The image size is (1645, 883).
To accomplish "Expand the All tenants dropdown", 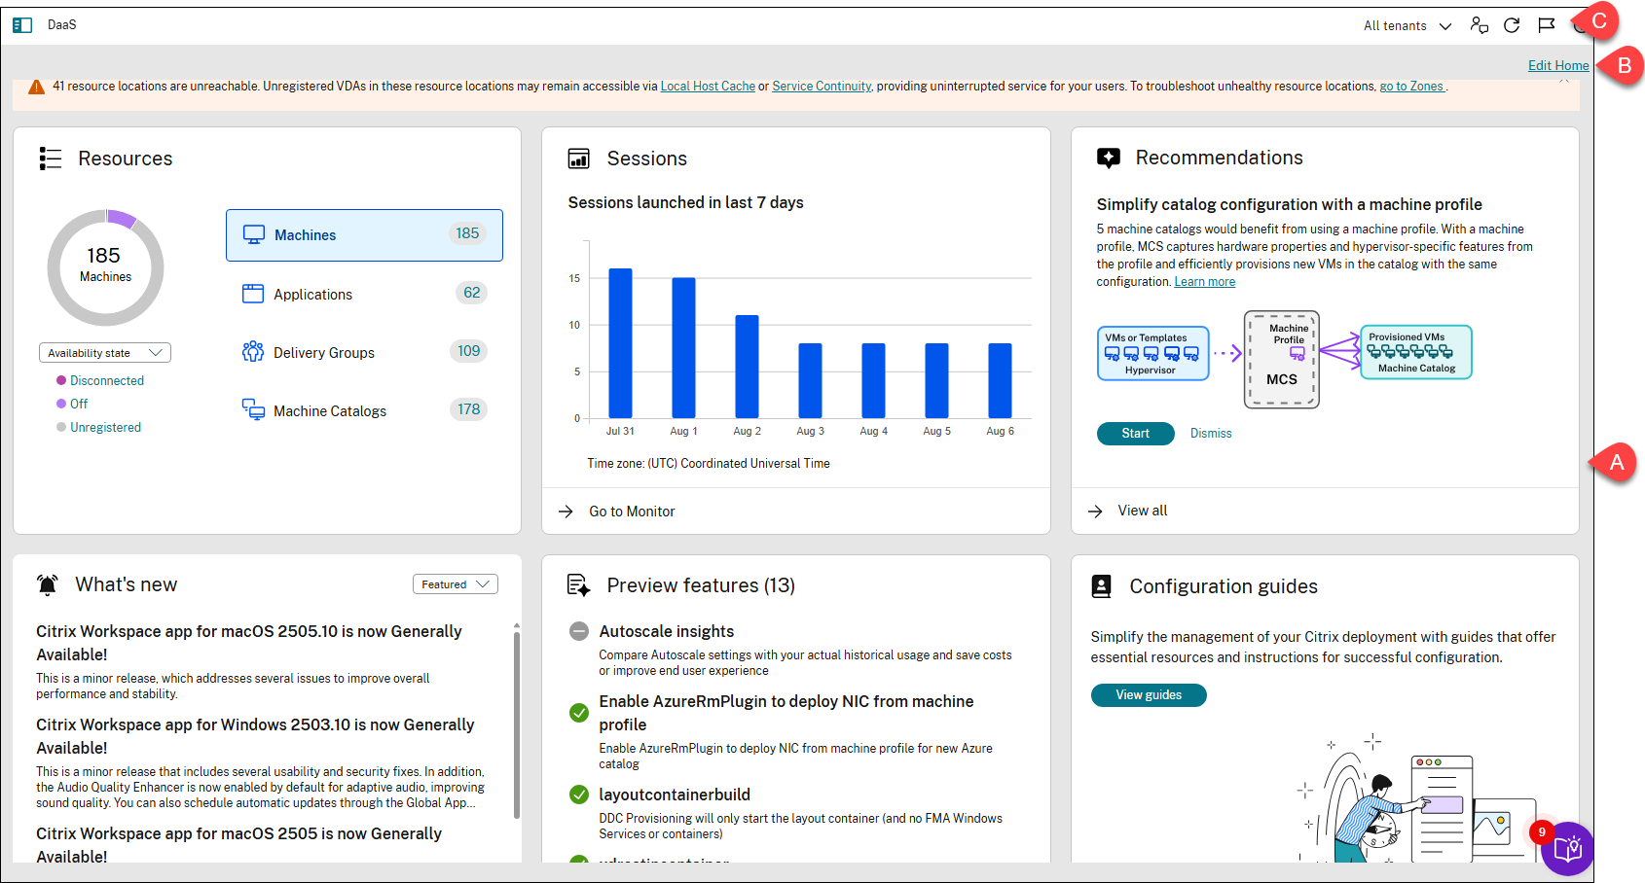I will [x=1407, y=26].
